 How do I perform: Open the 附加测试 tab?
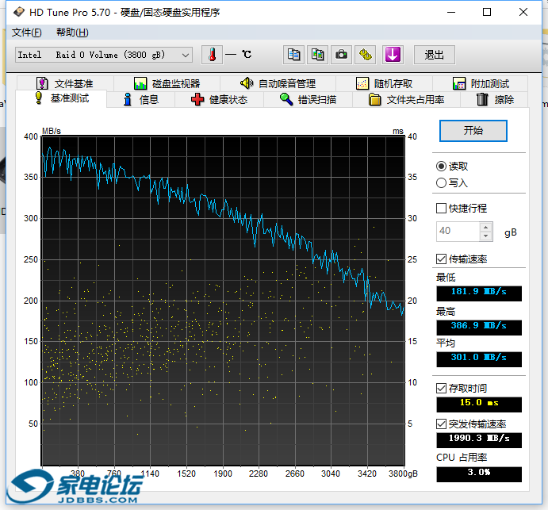tap(481, 83)
